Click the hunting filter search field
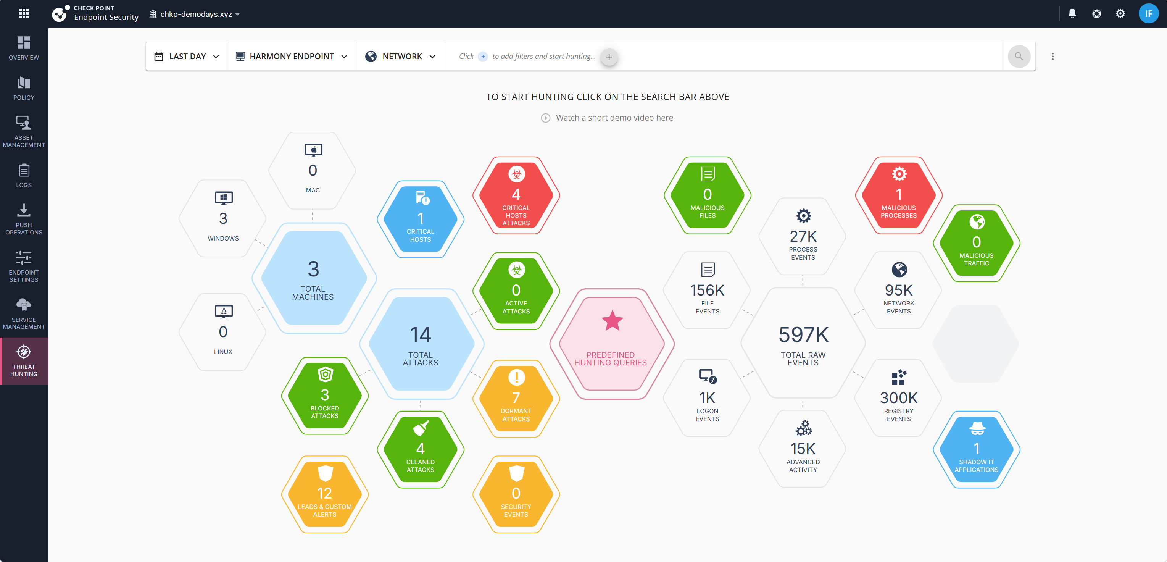 pyautogui.click(x=724, y=56)
